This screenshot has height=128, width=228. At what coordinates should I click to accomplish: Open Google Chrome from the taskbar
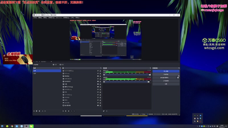pos(12,126)
